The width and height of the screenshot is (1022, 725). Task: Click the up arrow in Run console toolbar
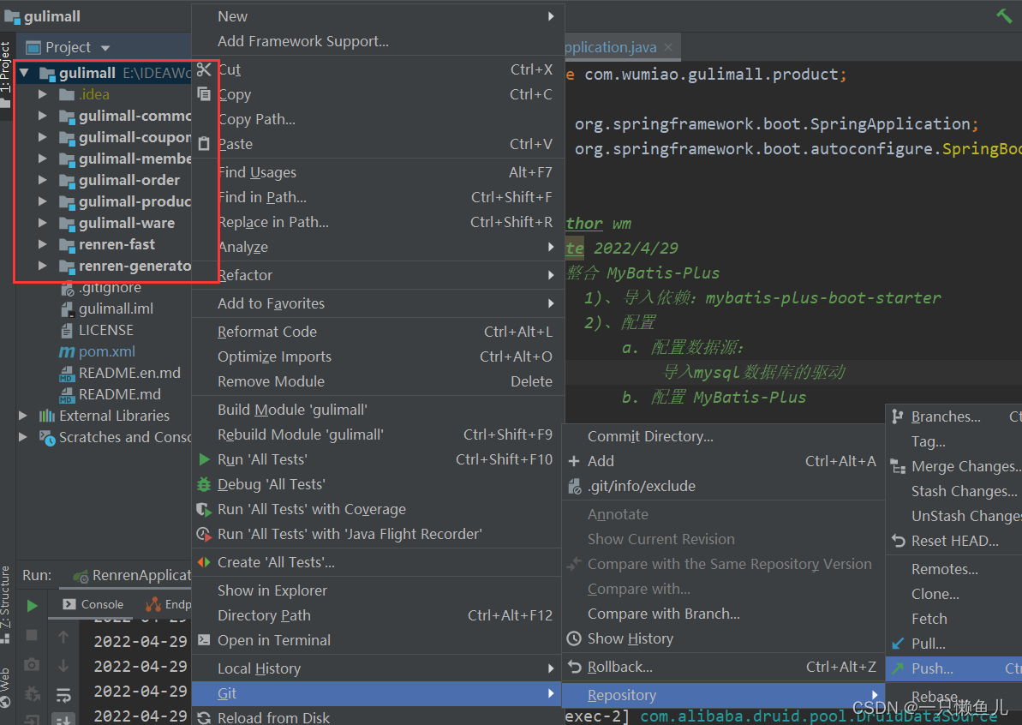(x=63, y=637)
